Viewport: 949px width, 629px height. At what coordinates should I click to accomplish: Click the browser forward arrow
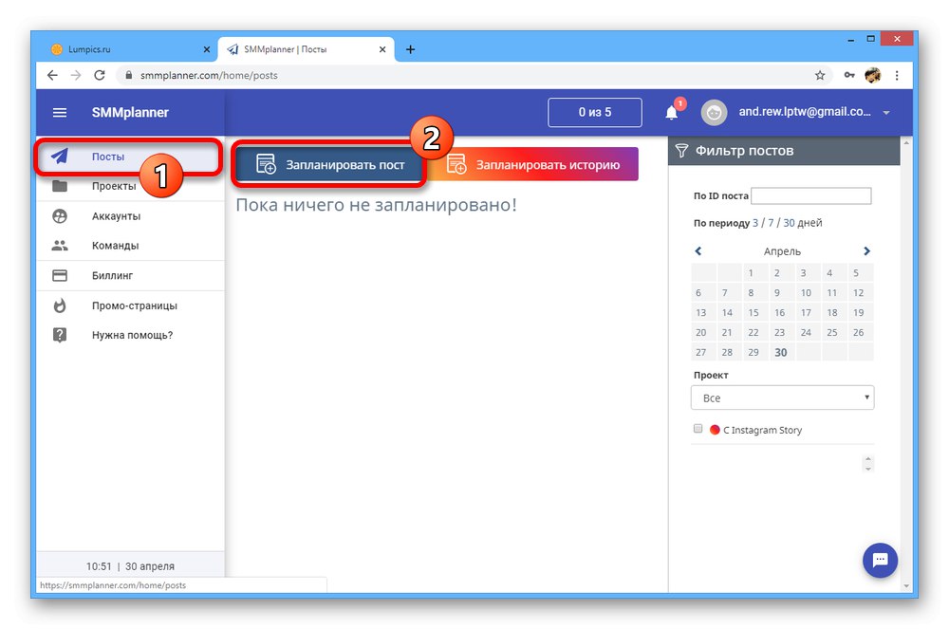tap(76, 75)
